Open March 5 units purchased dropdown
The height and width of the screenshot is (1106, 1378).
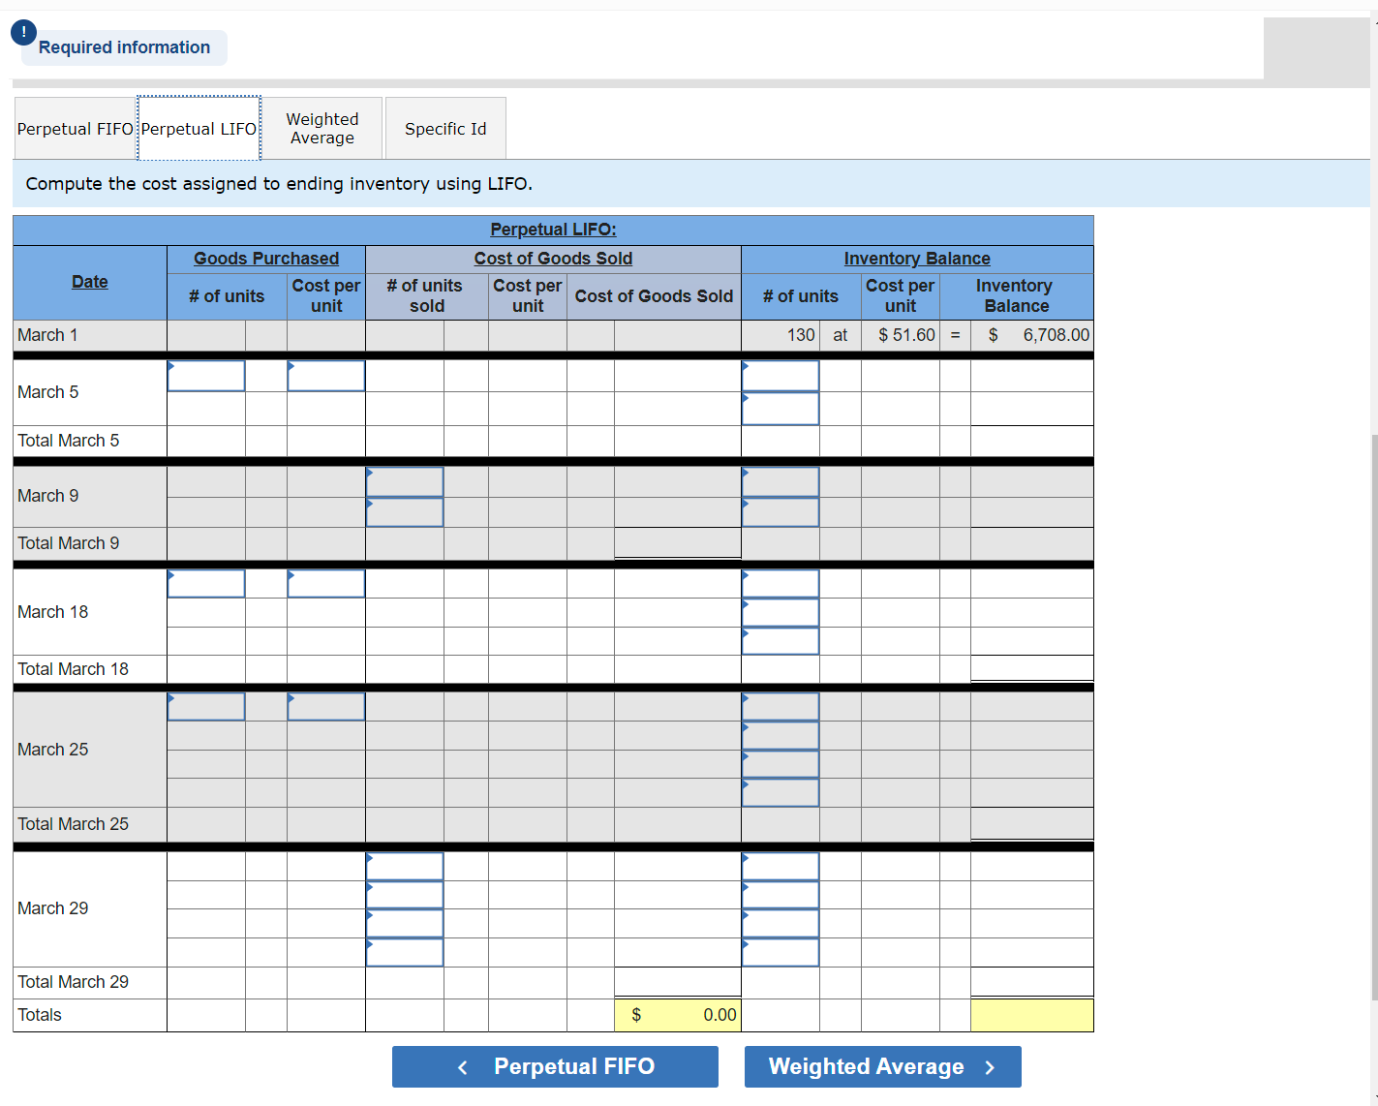coord(206,375)
